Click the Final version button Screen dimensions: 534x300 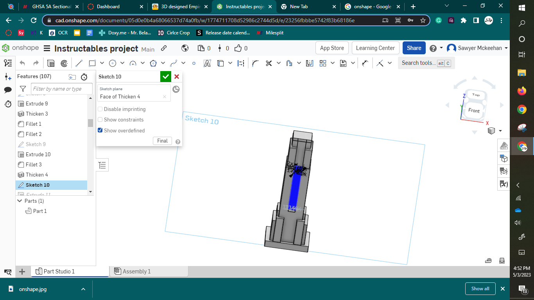(162, 141)
